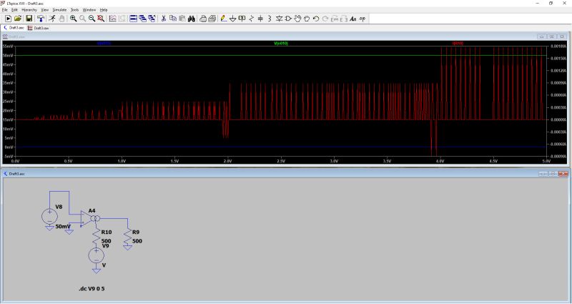Click the blue V(n011) trace label
572x304 pixels.
104,43
